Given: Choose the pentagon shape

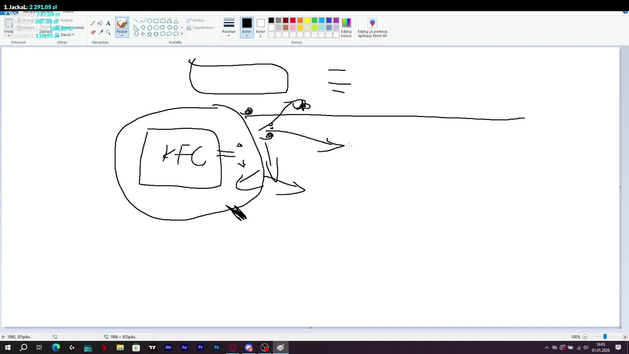Looking at the screenshot, I should pos(150,28).
